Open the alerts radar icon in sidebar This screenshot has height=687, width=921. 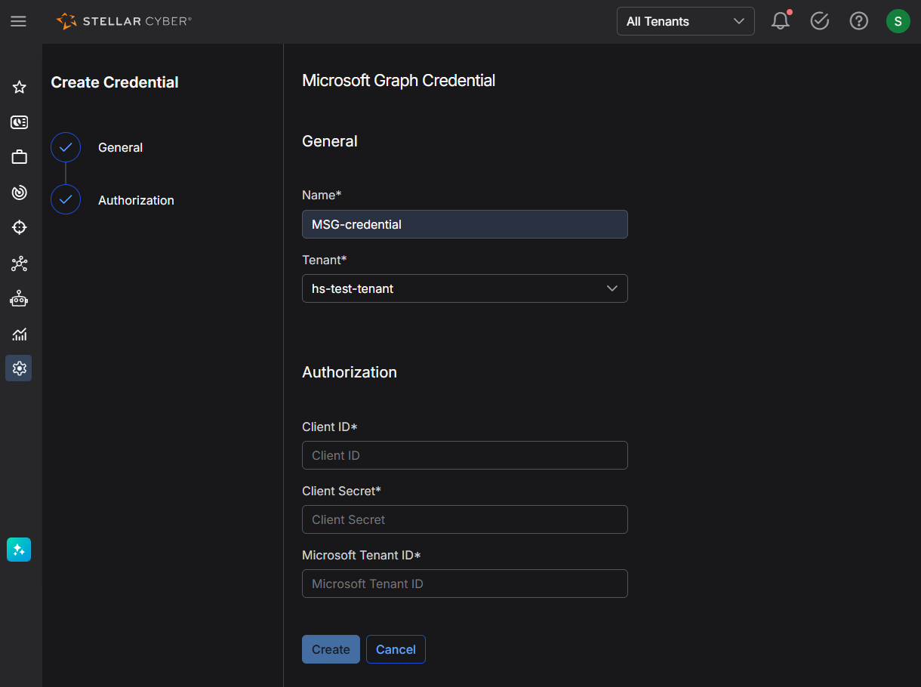[x=20, y=193]
